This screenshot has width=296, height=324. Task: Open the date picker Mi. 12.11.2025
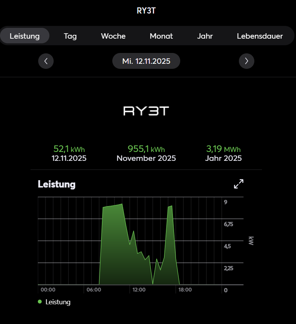tap(146, 61)
